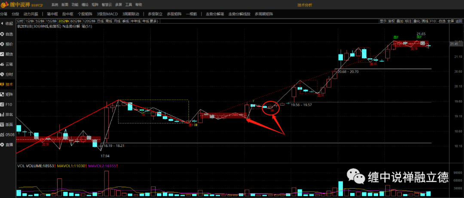Switch to 120分钟 period tab
This screenshot has height=198, width=464.
pos(89,21)
